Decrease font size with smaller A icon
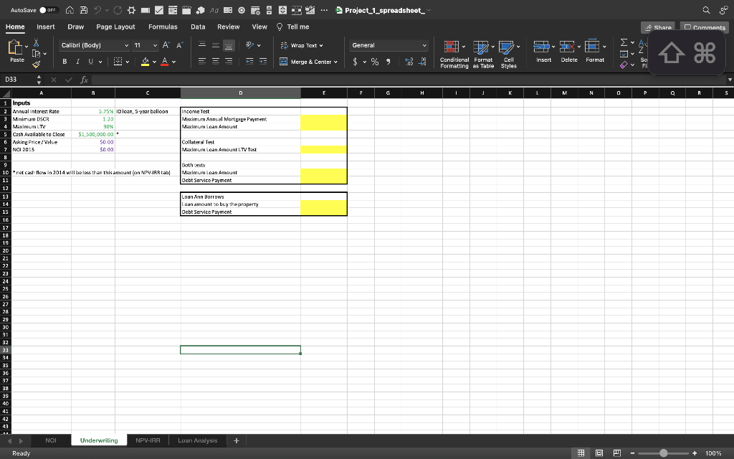The width and height of the screenshot is (734, 459). pos(180,45)
